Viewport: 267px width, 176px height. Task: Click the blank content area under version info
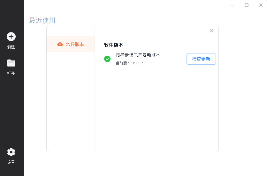coord(157,109)
